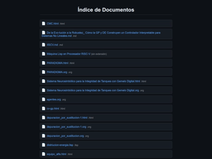Open Sistema Neurosimbólico Gemelo Digital.org link
The image size is (212, 159).
[93, 90]
